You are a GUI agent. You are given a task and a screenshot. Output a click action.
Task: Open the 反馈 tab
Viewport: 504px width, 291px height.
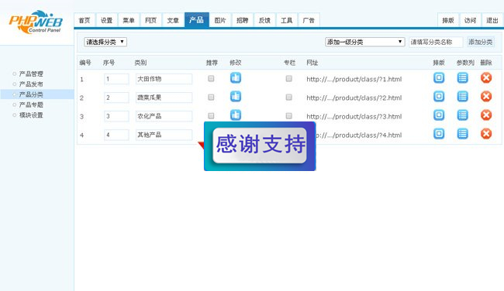tap(264, 21)
